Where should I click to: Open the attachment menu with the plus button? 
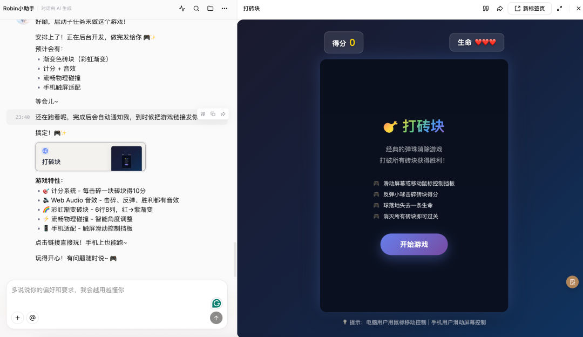point(17,318)
